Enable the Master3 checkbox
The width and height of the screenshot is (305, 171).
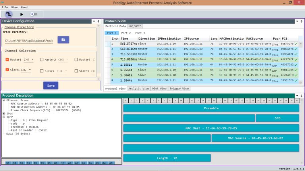tap(76, 59)
